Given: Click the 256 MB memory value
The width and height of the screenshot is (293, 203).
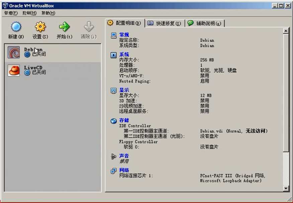Looking at the screenshot, I should pyautogui.click(x=207, y=60).
